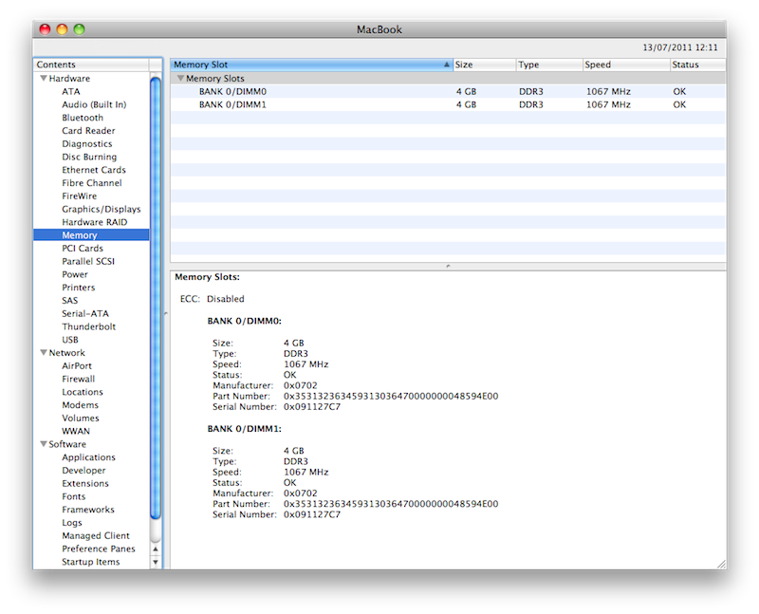The height and width of the screenshot is (614, 759).
Task: Select Fonts in the sidebar
Action: [x=74, y=497]
